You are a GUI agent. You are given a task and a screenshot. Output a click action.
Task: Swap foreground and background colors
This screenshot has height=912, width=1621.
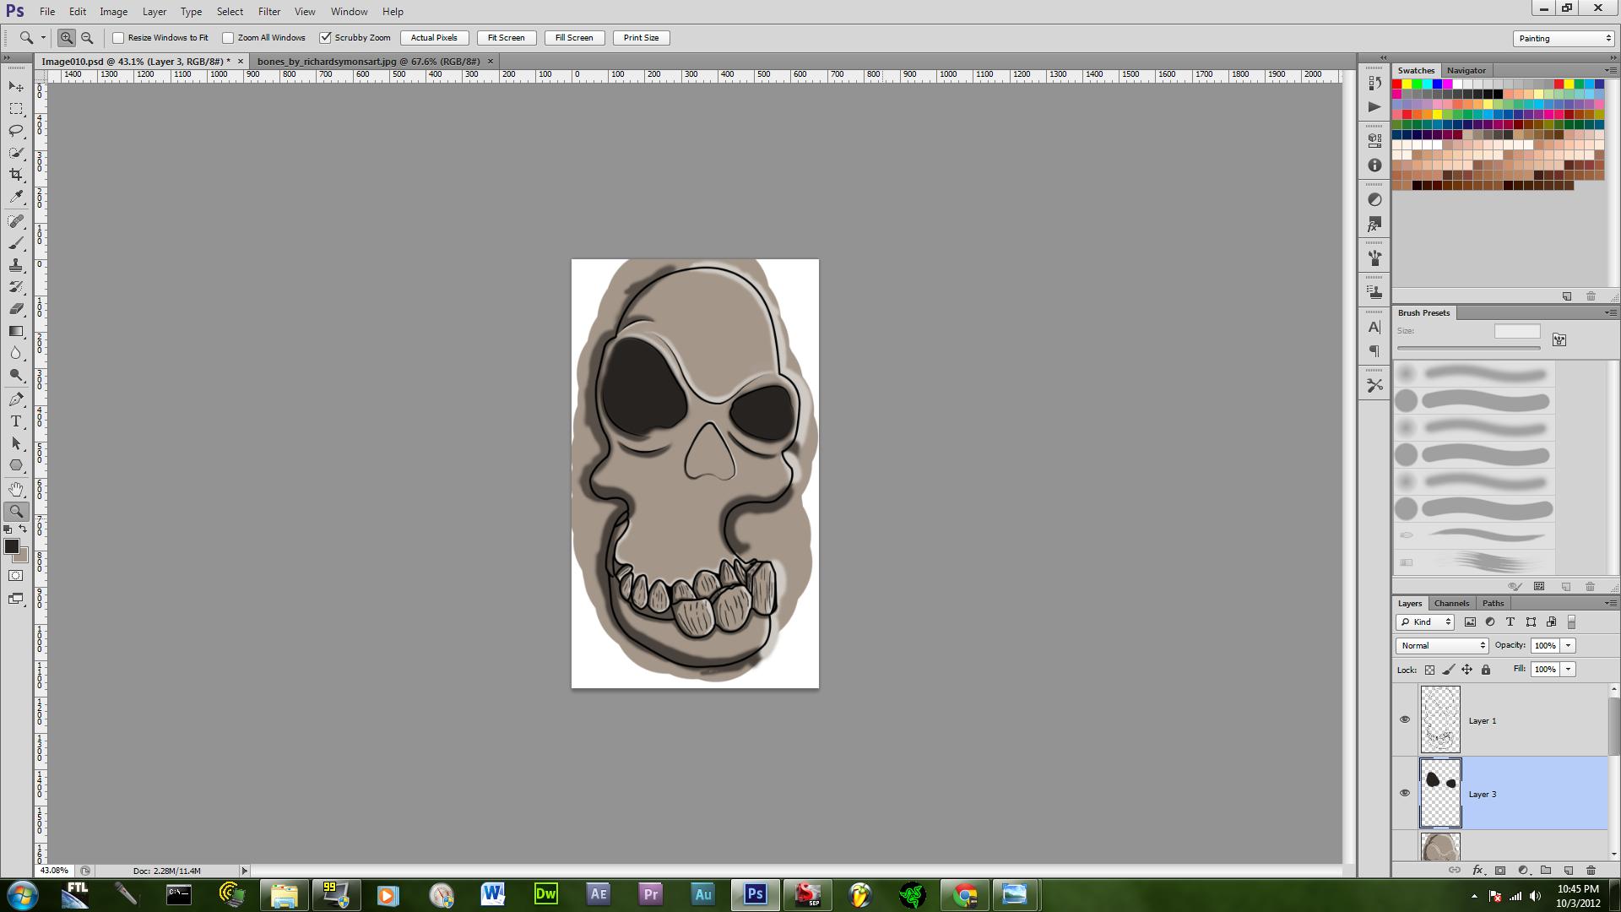pyautogui.click(x=24, y=529)
